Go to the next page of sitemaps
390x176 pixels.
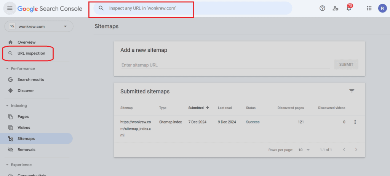pyautogui.click(x=356, y=149)
